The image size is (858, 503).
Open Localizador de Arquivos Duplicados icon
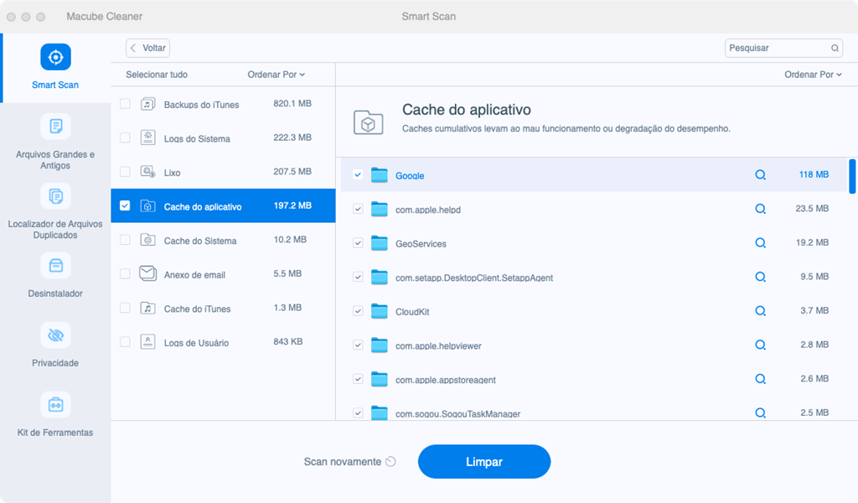(55, 196)
